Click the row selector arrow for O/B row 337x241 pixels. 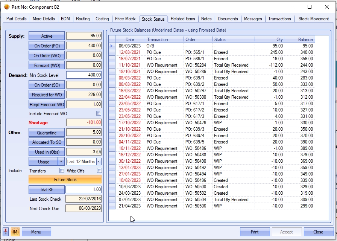112,46
